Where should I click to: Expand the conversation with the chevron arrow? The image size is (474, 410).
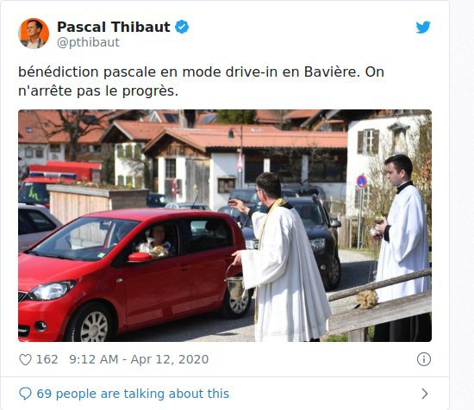(425, 394)
